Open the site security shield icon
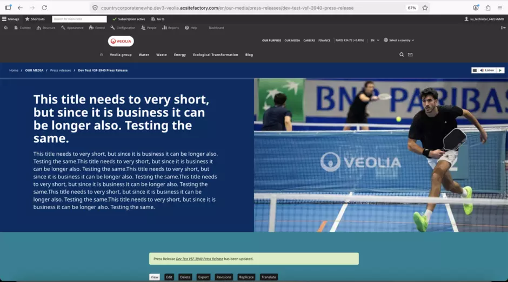508x282 pixels. point(95,8)
